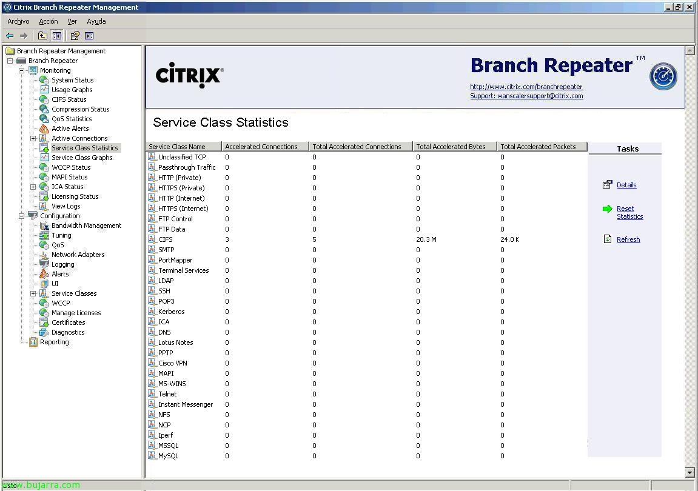This screenshot has width=698, height=491.
Task: Click the Compression Status tree icon
Action: [x=44, y=109]
